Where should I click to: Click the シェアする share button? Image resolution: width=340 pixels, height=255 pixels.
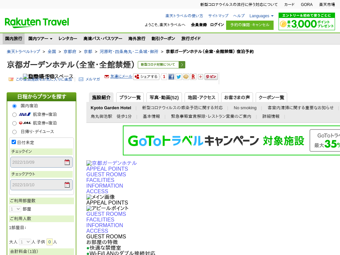click(146, 77)
